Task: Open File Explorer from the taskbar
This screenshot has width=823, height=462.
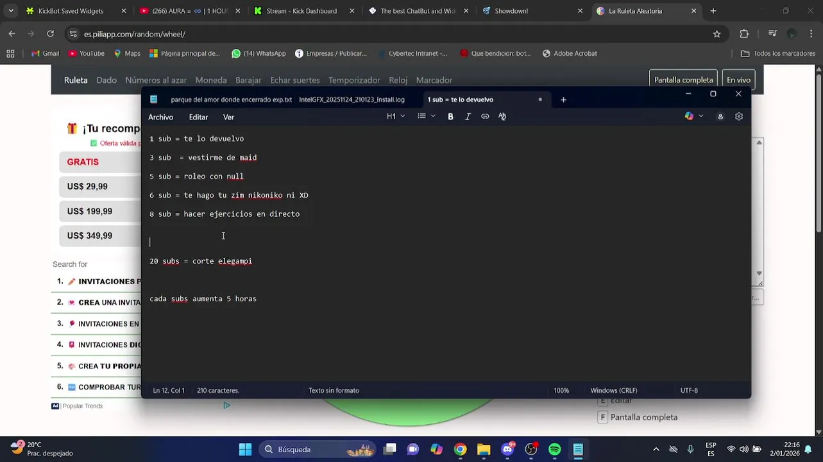Action: [484, 449]
